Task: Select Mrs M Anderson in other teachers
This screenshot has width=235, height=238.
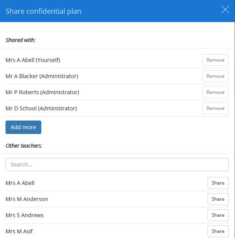Action: [27, 199]
